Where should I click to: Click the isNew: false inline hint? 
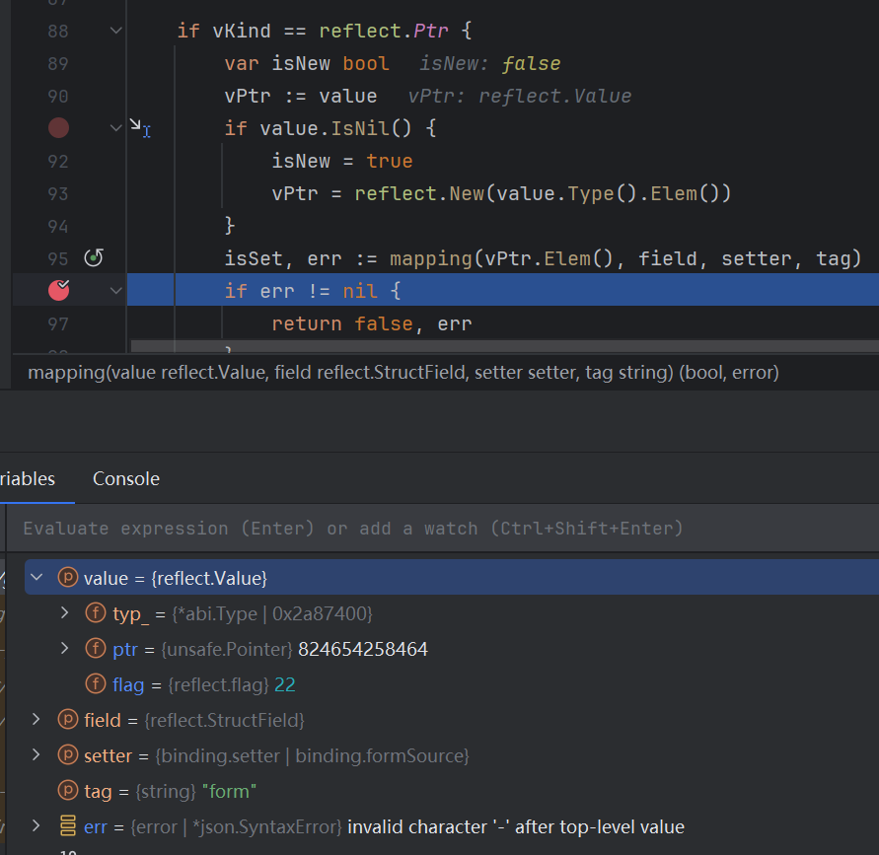(x=490, y=64)
